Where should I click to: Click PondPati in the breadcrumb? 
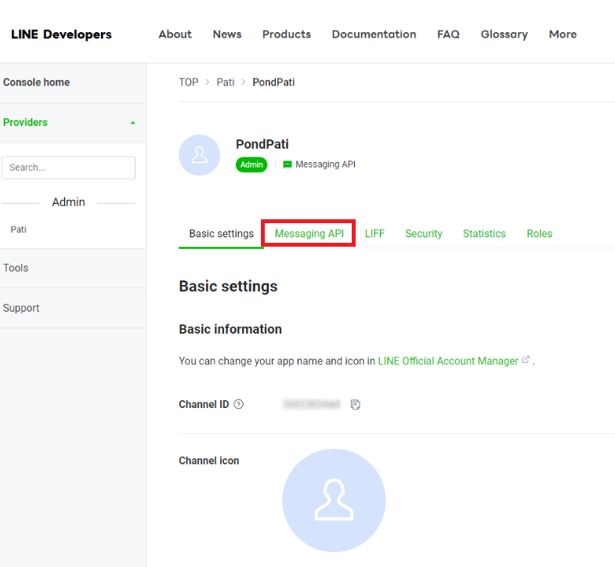point(273,82)
